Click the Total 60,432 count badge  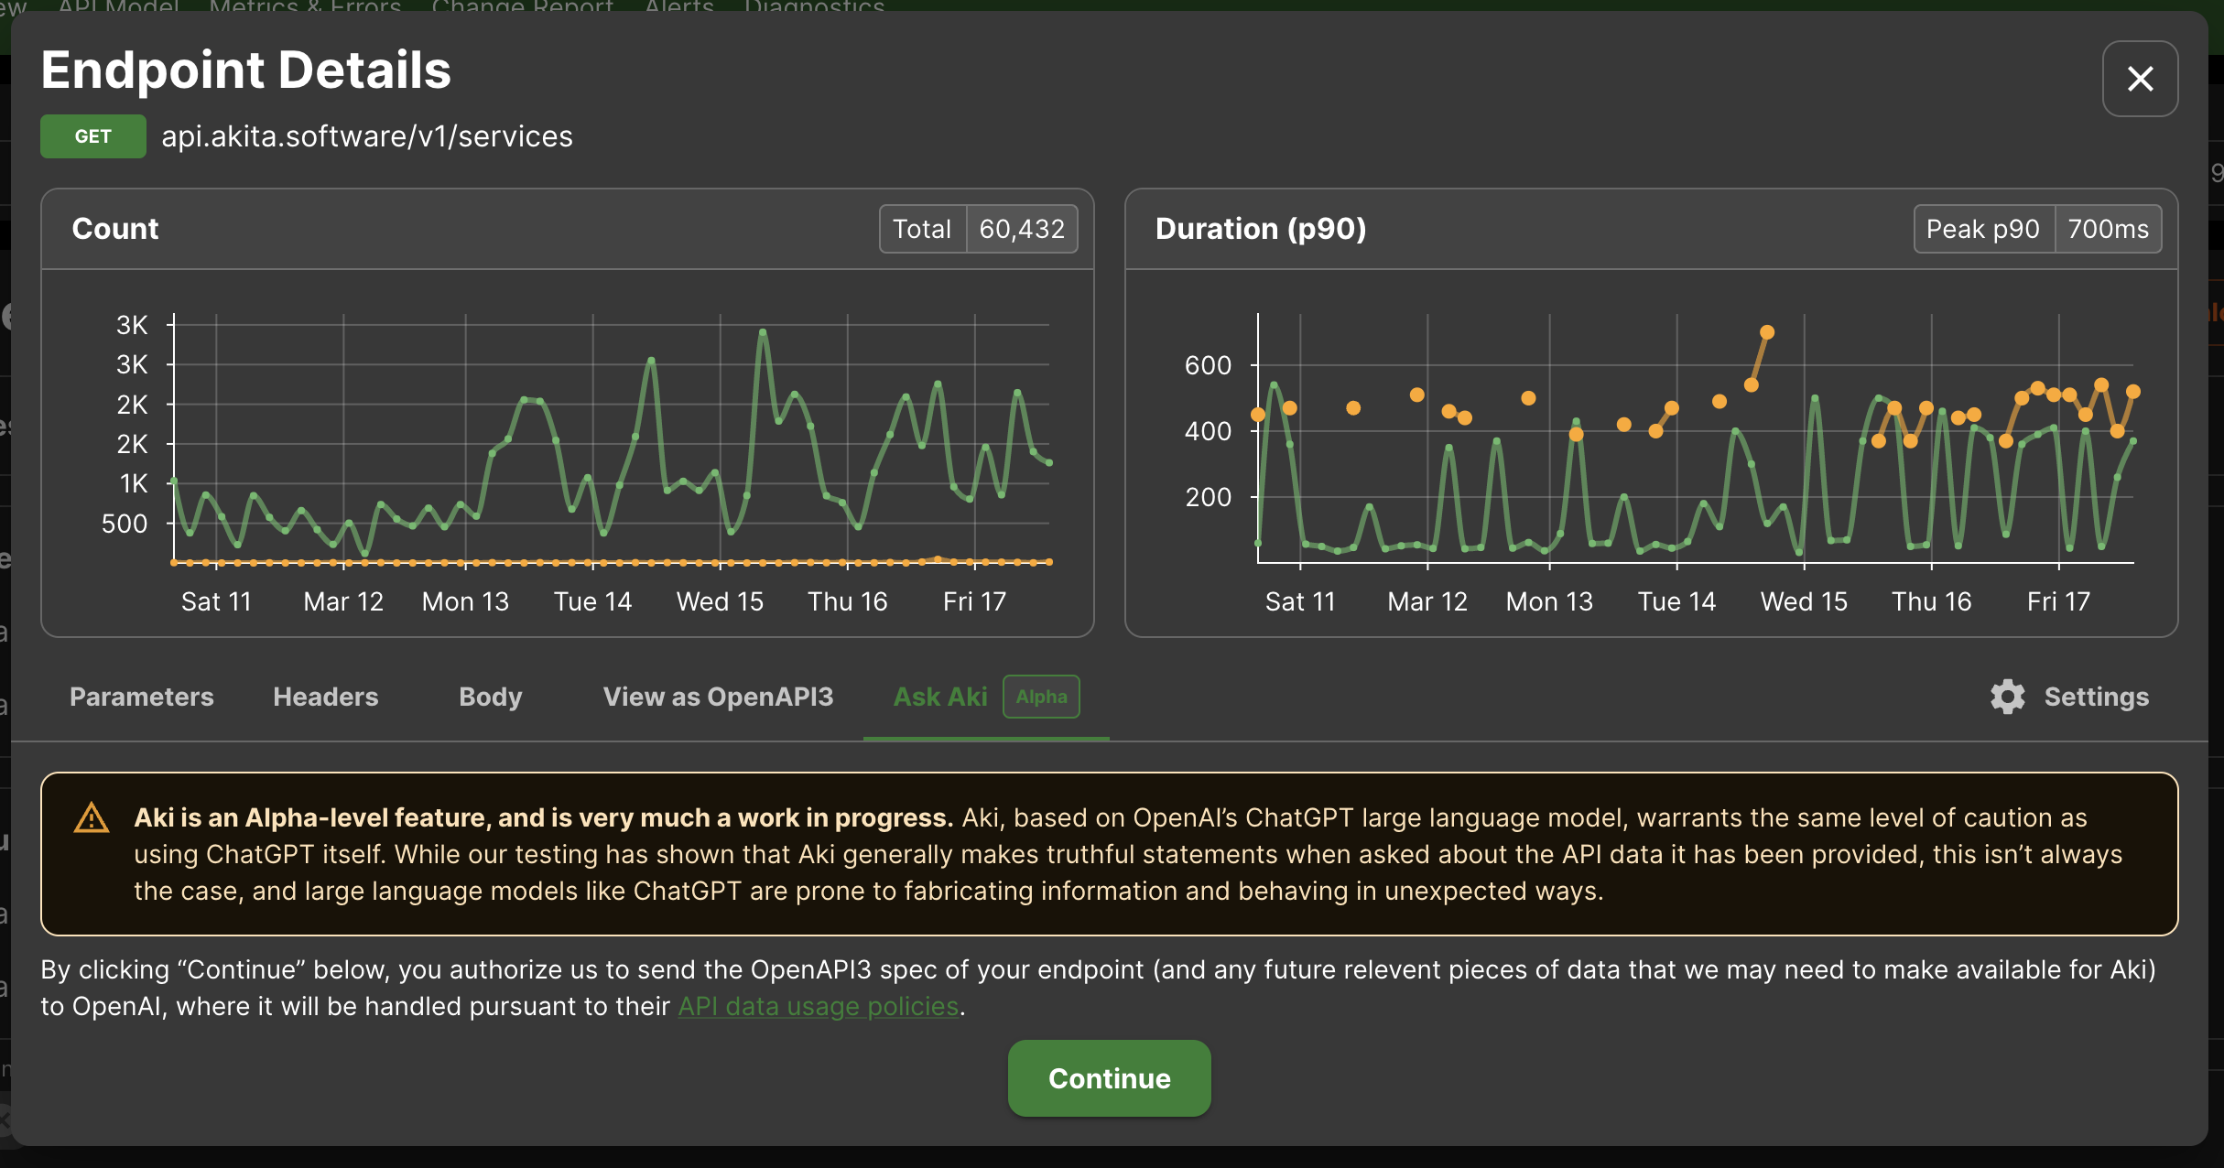click(978, 229)
